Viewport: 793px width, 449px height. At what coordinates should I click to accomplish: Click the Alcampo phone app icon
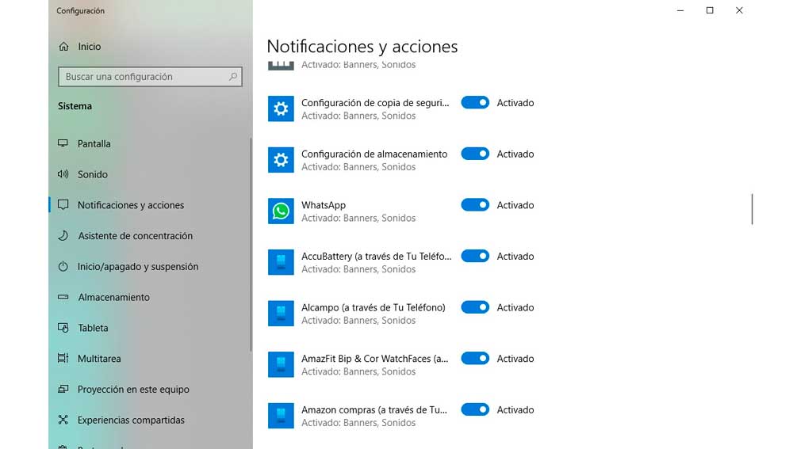[281, 314]
